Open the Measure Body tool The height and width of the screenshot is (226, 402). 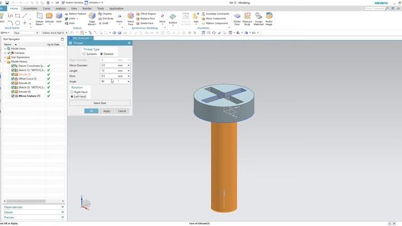click(x=247, y=18)
